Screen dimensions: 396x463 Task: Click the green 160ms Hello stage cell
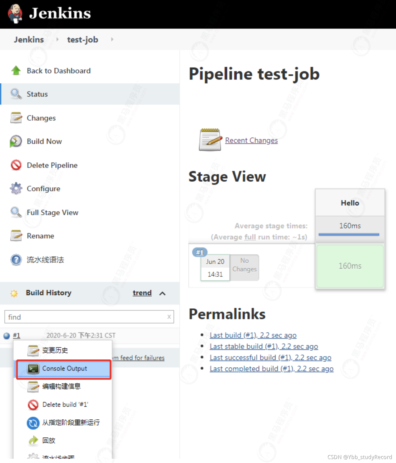pos(350,266)
